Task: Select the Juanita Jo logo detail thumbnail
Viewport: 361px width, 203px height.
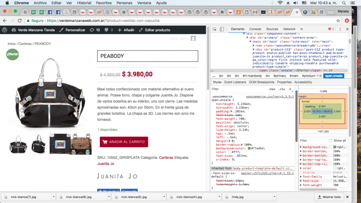Action: pos(60,144)
